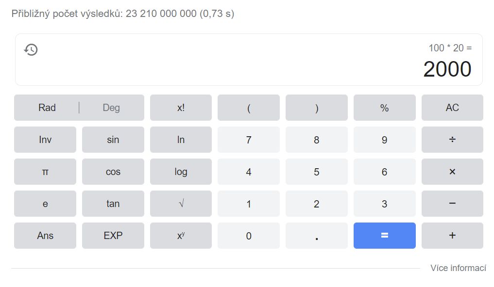Click the AC clear button
494x287 pixels.
coord(452,108)
